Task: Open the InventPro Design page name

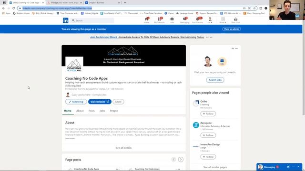Action: [x=210, y=144]
